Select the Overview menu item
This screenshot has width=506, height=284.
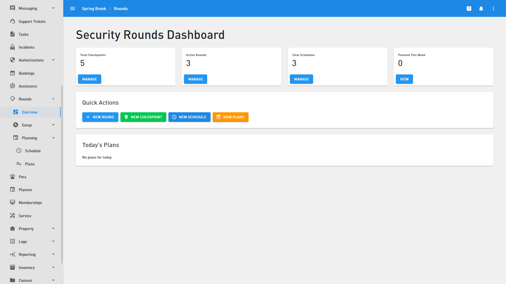(x=30, y=112)
